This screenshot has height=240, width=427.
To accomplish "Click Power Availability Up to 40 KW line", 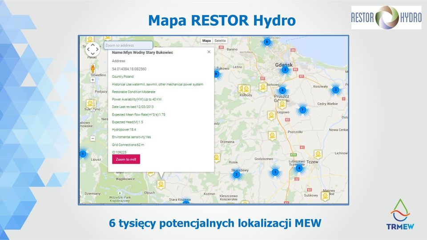I will coord(137,99).
